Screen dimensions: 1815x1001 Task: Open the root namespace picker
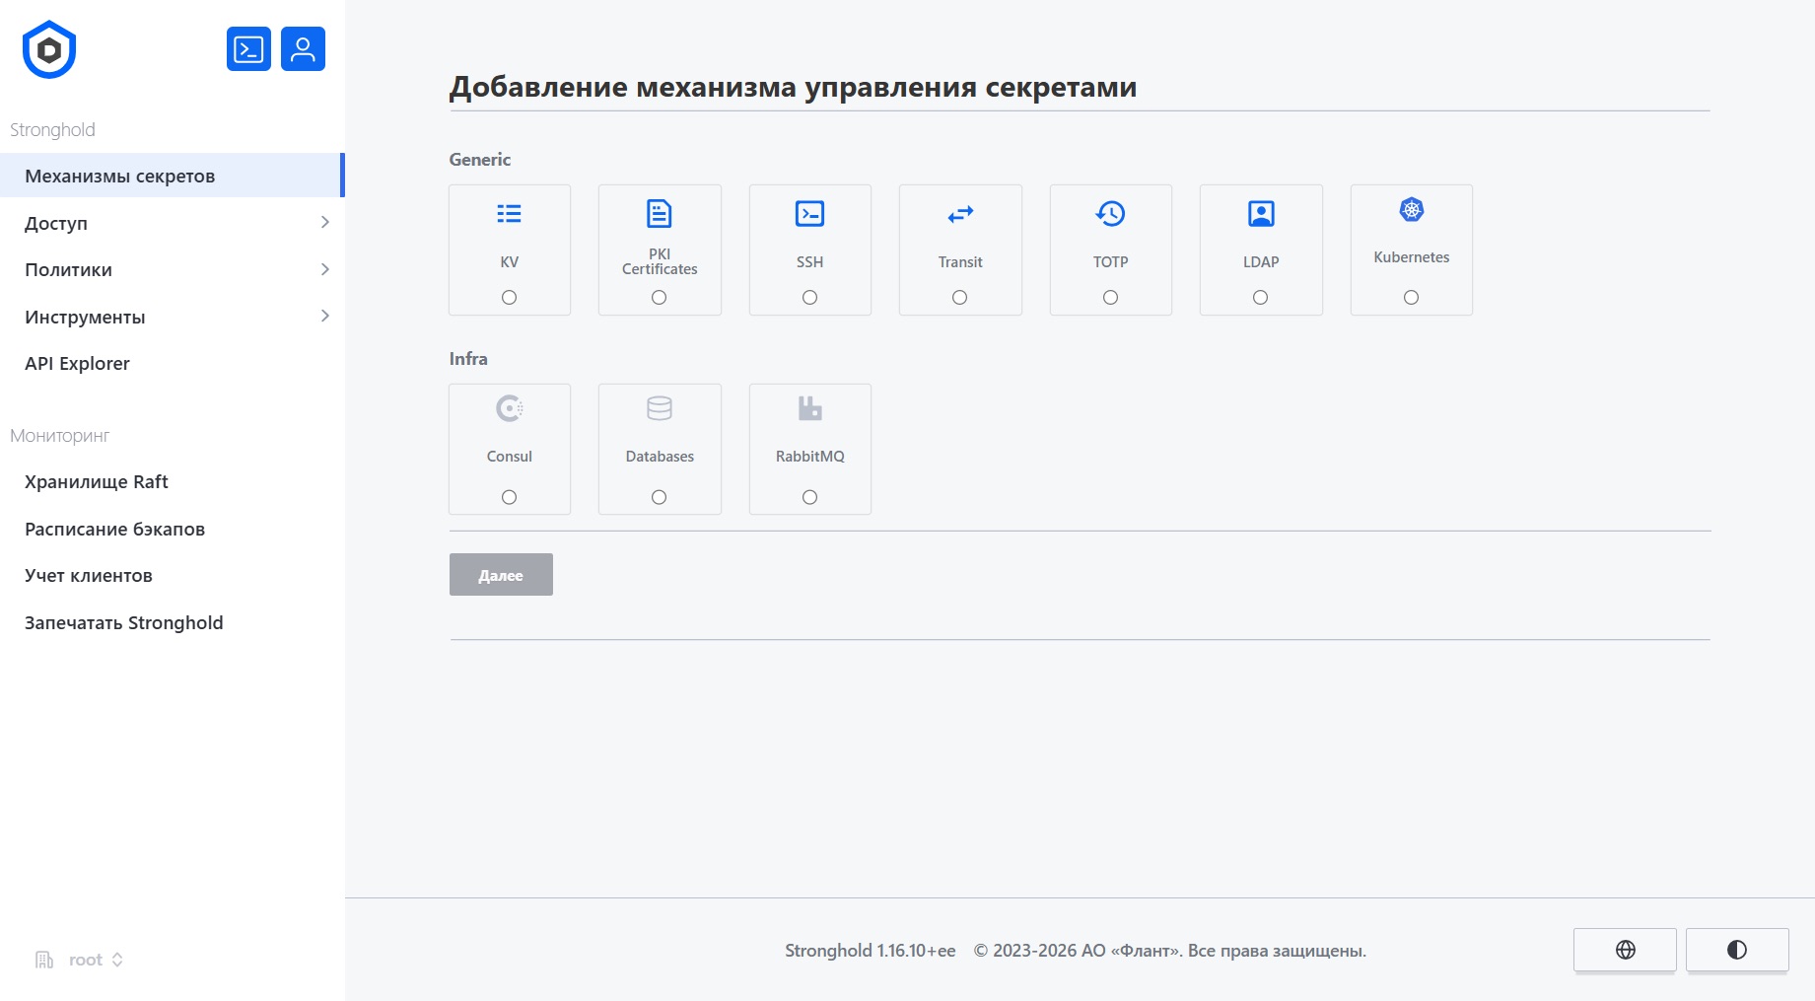tap(80, 960)
